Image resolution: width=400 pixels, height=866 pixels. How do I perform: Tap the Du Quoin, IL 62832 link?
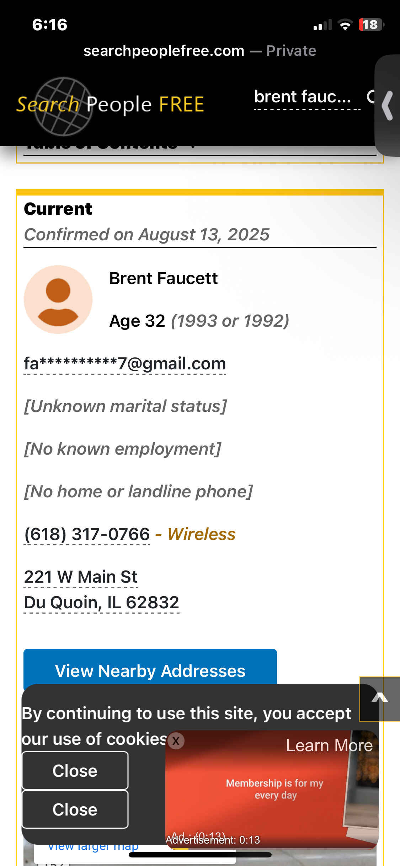101,603
